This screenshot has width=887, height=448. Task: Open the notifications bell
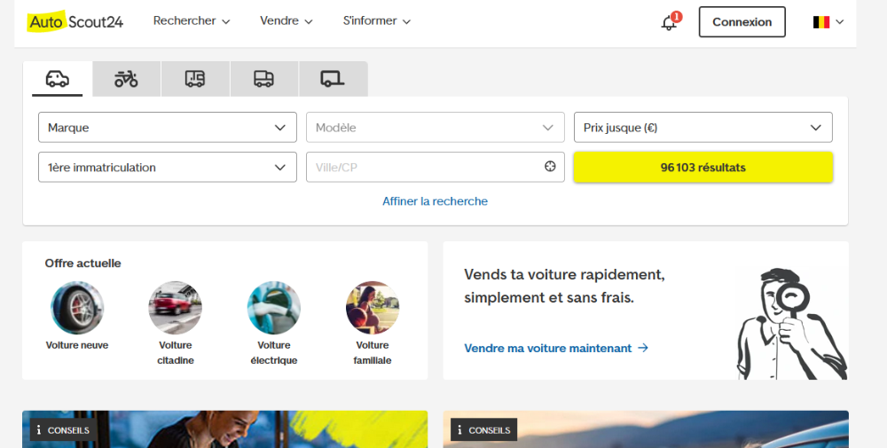(x=670, y=23)
